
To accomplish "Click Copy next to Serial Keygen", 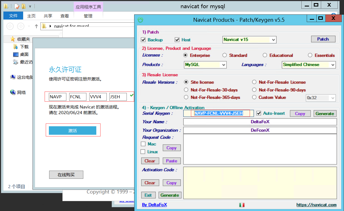I will (x=300, y=114).
